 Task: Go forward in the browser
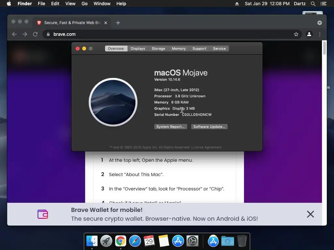tap(25, 34)
